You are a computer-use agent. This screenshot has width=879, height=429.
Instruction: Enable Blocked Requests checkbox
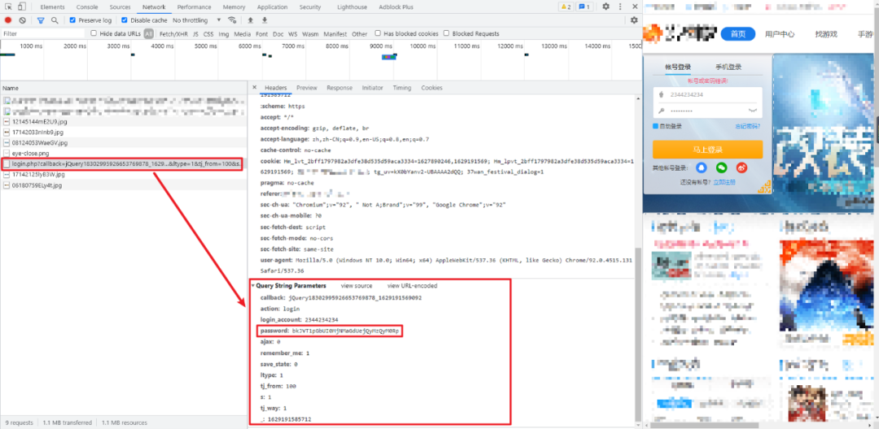(446, 33)
